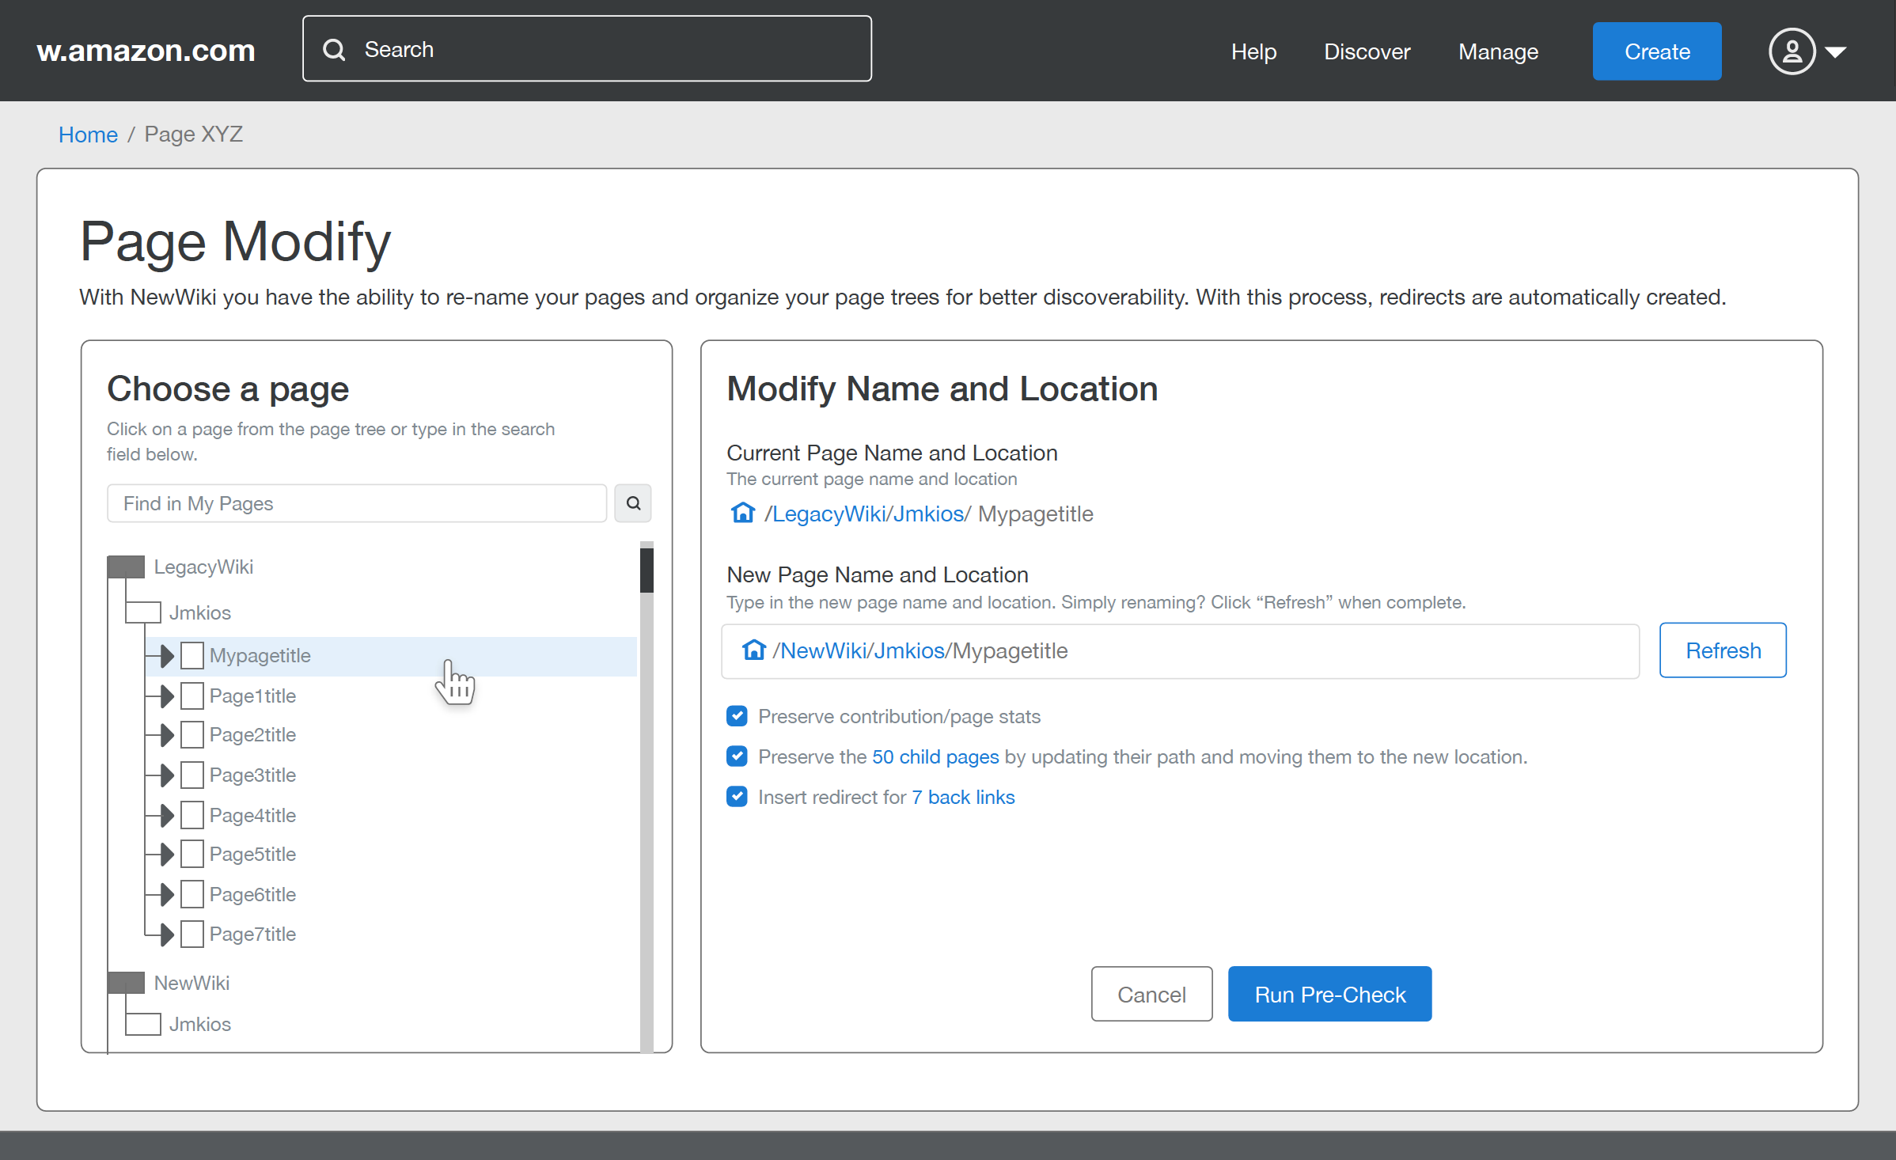
Task: Click the page tree vertical scrollbar thumb
Action: (647, 570)
